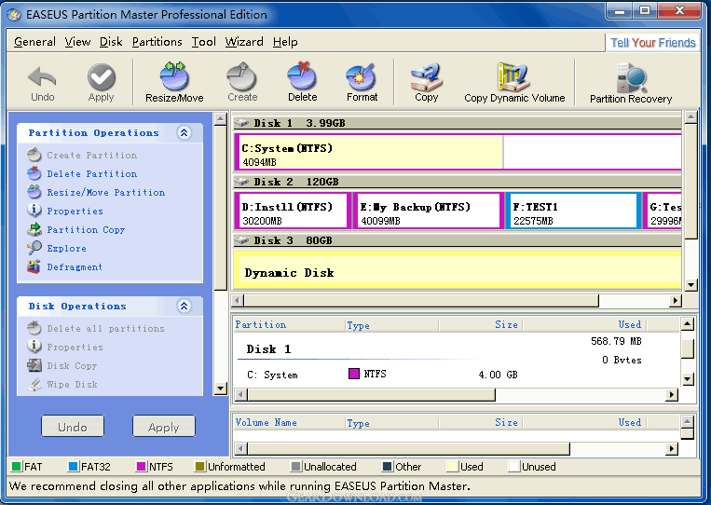The height and width of the screenshot is (505, 711).
Task: Click the Unallocated gray legend swatch
Action: pyautogui.click(x=296, y=467)
